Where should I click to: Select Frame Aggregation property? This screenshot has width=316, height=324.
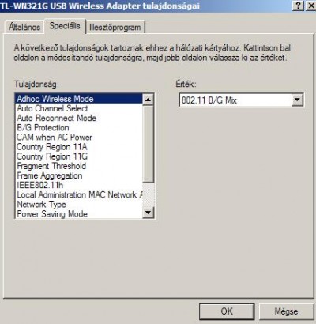point(79,175)
